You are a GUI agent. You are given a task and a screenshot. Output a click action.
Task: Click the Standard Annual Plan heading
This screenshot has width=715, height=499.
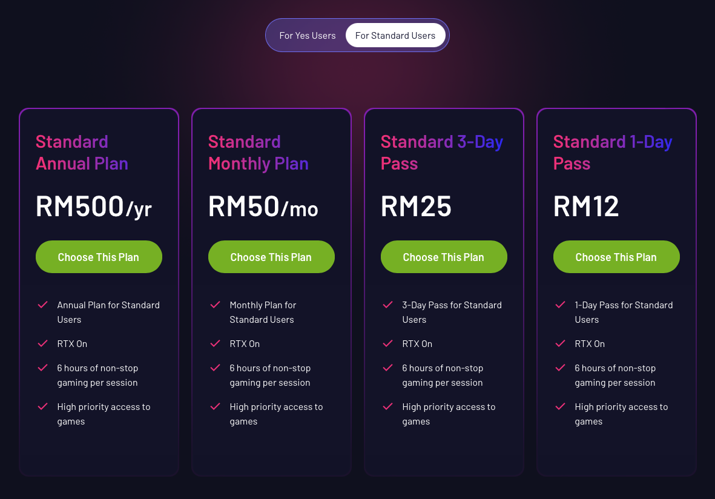[x=82, y=153]
